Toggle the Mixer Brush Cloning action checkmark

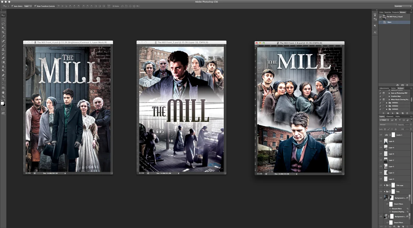point(380,99)
